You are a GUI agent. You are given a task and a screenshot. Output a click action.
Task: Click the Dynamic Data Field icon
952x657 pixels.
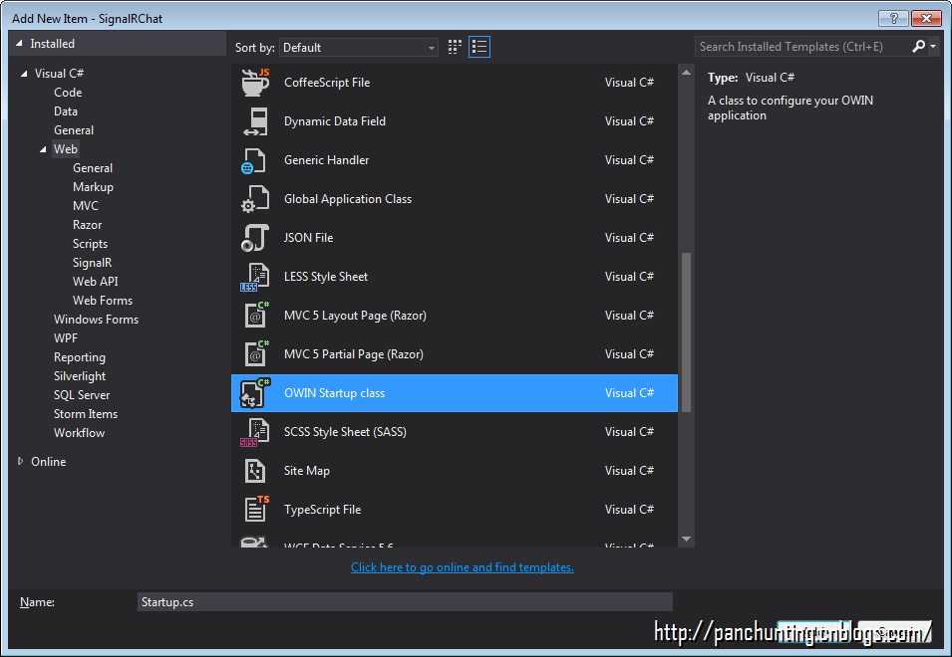(255, 121)
